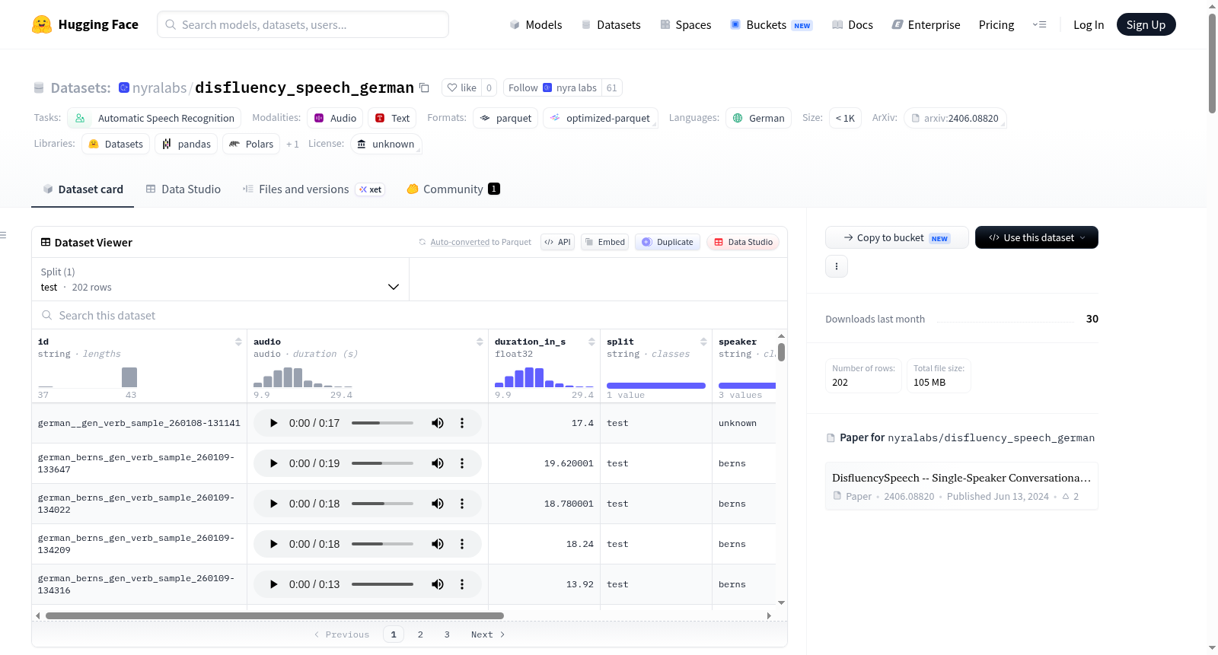Show the additional +1 libraries
This screenshot has width=1218, height=655.
(x=292, y=144)
